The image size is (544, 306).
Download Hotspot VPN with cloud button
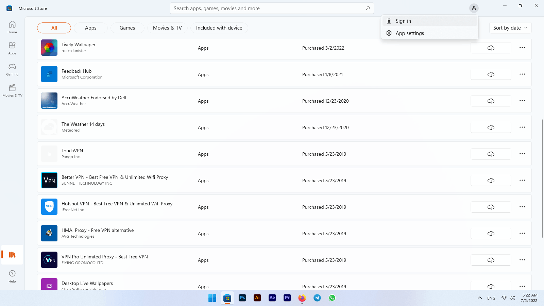[491, 207]
